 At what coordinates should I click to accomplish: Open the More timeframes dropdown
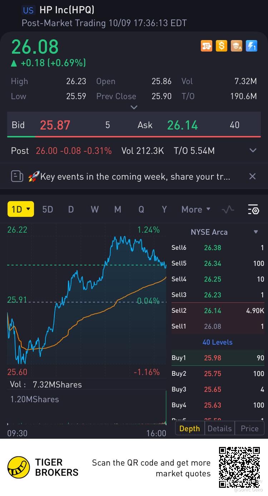tap(196, 209)
